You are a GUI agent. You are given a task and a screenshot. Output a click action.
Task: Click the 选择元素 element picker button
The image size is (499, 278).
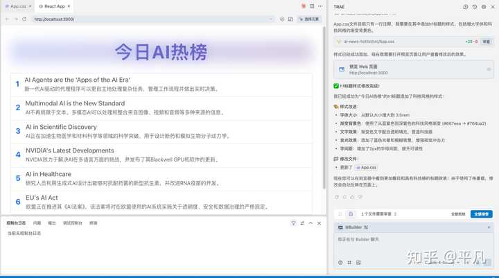[x=309, y=19]
